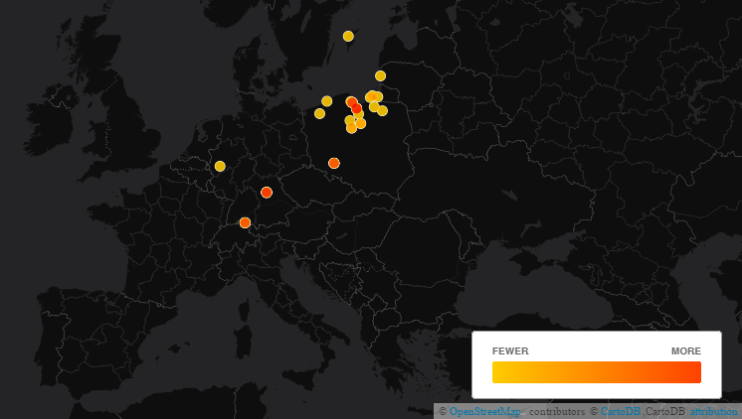Select the westernmost yellow marker in northern Poland
The height and width of the screenshot is (419, 742).
pyautogui.click(x=320, y=114)
